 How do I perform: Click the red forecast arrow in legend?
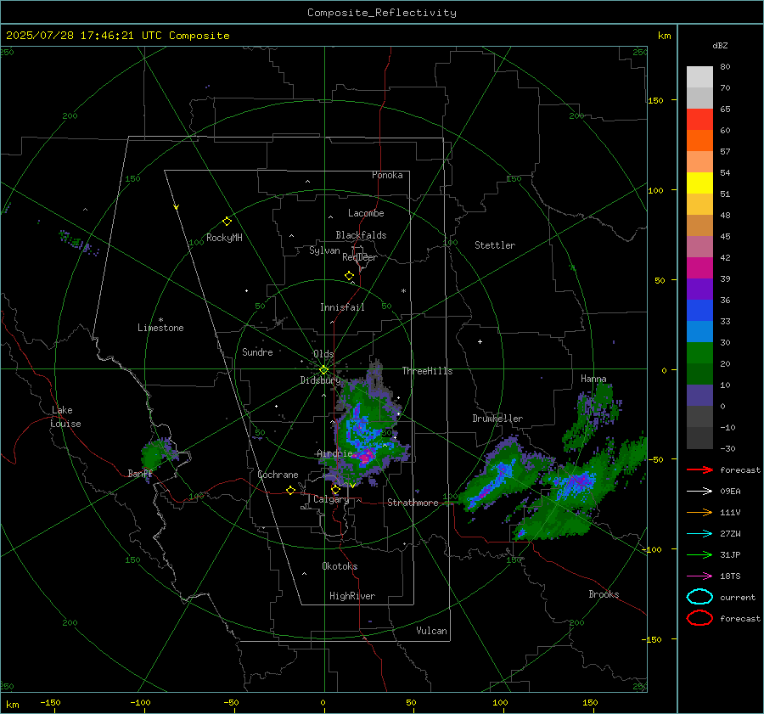(x=699, y=469)
